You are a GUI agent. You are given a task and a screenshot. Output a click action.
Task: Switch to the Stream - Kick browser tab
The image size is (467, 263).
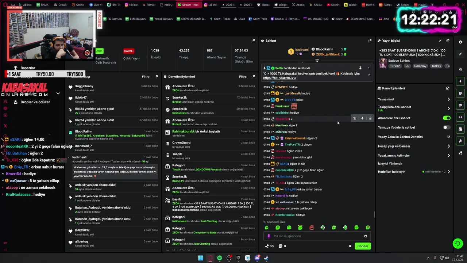pyautogui.click(x=188, y=5)
